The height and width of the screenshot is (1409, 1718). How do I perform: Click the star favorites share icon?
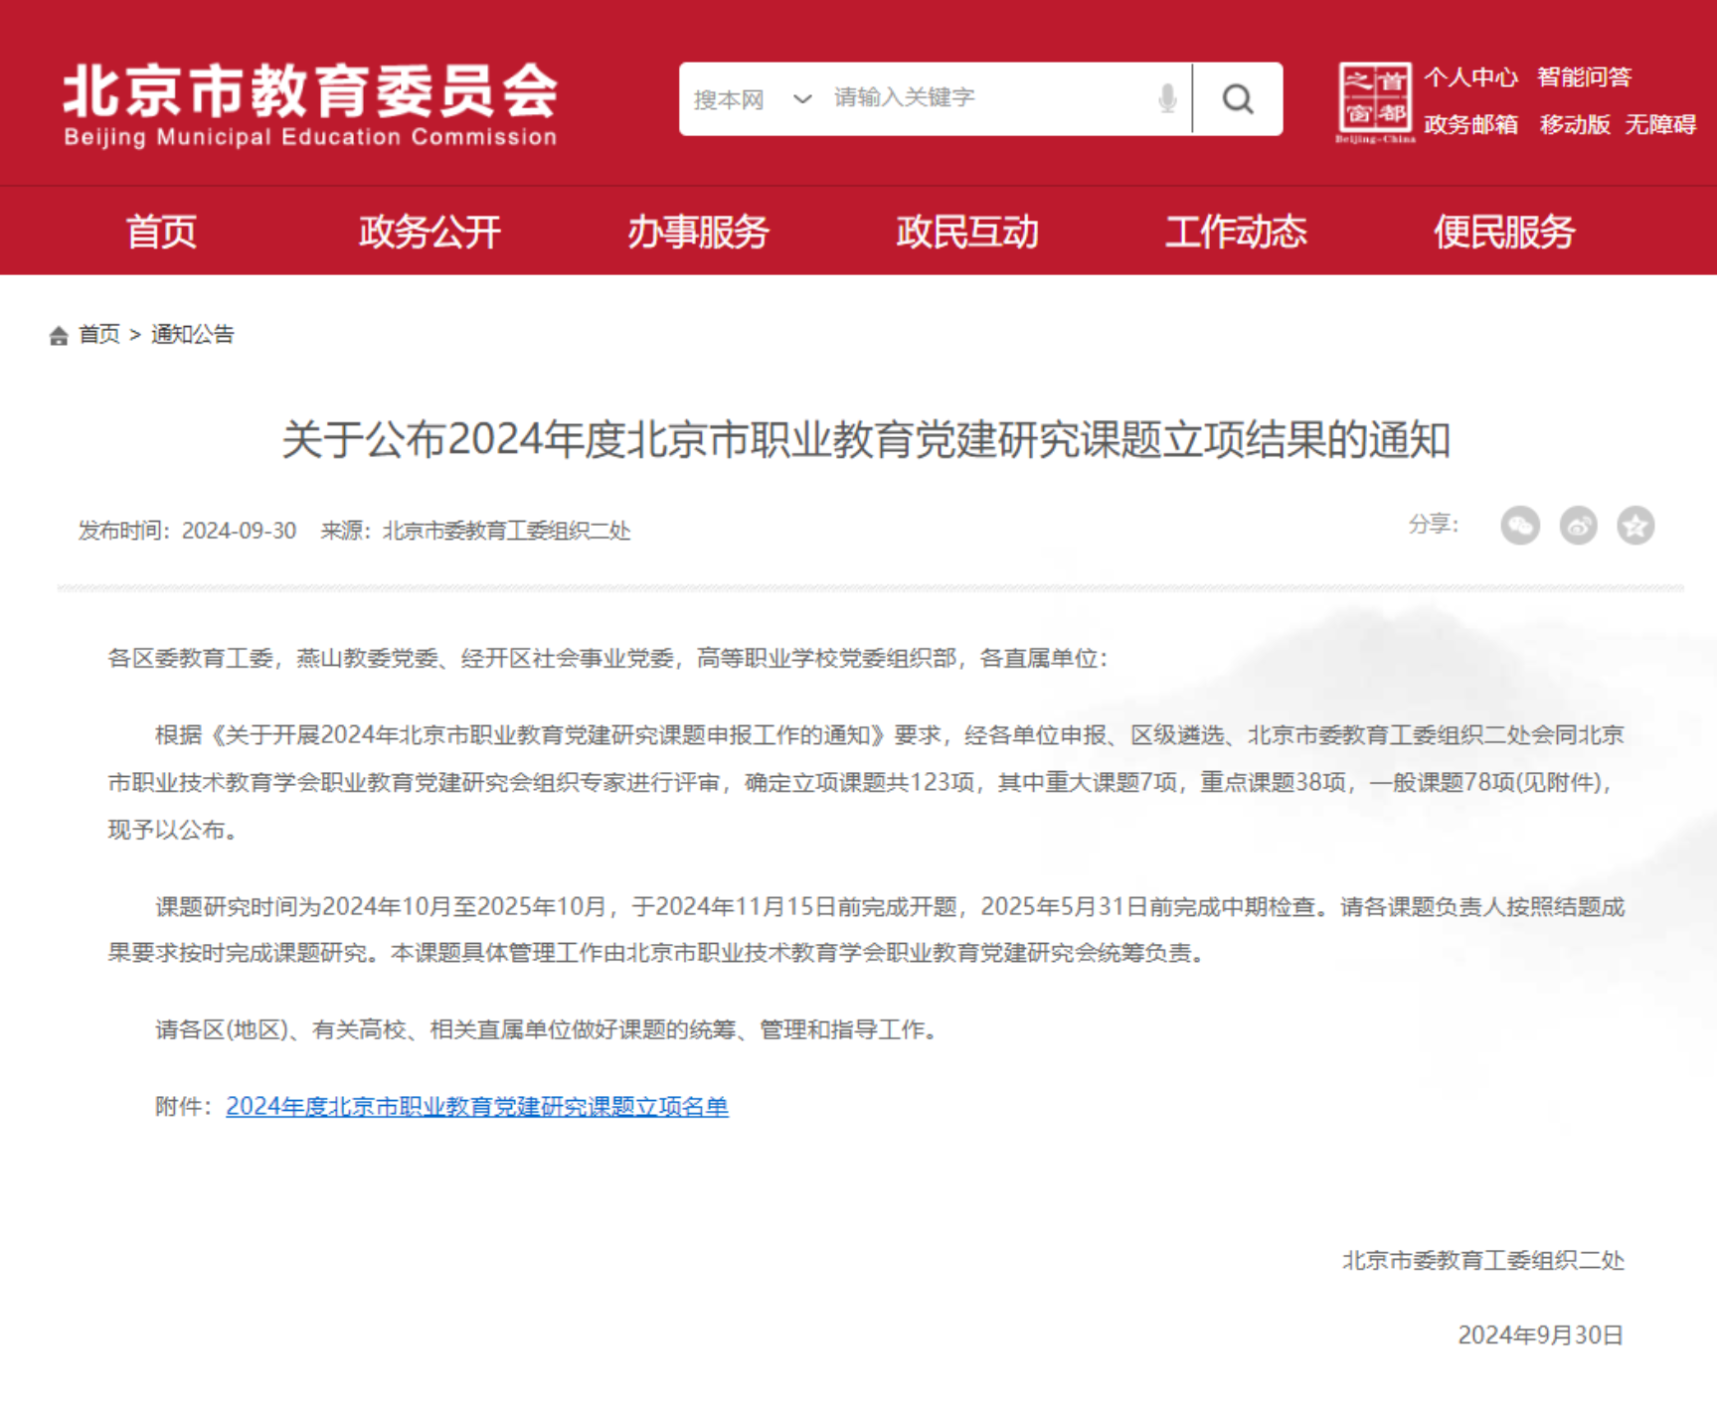click(x=1635, y=526)
